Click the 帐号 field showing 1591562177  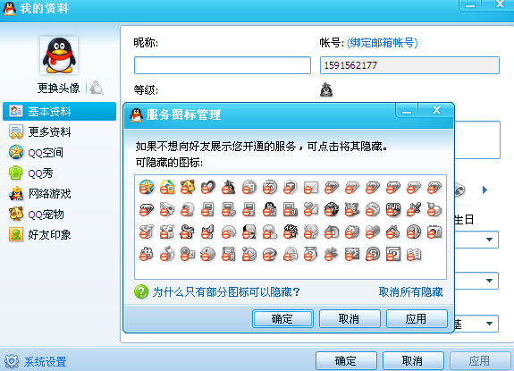[x=409, y=65]
